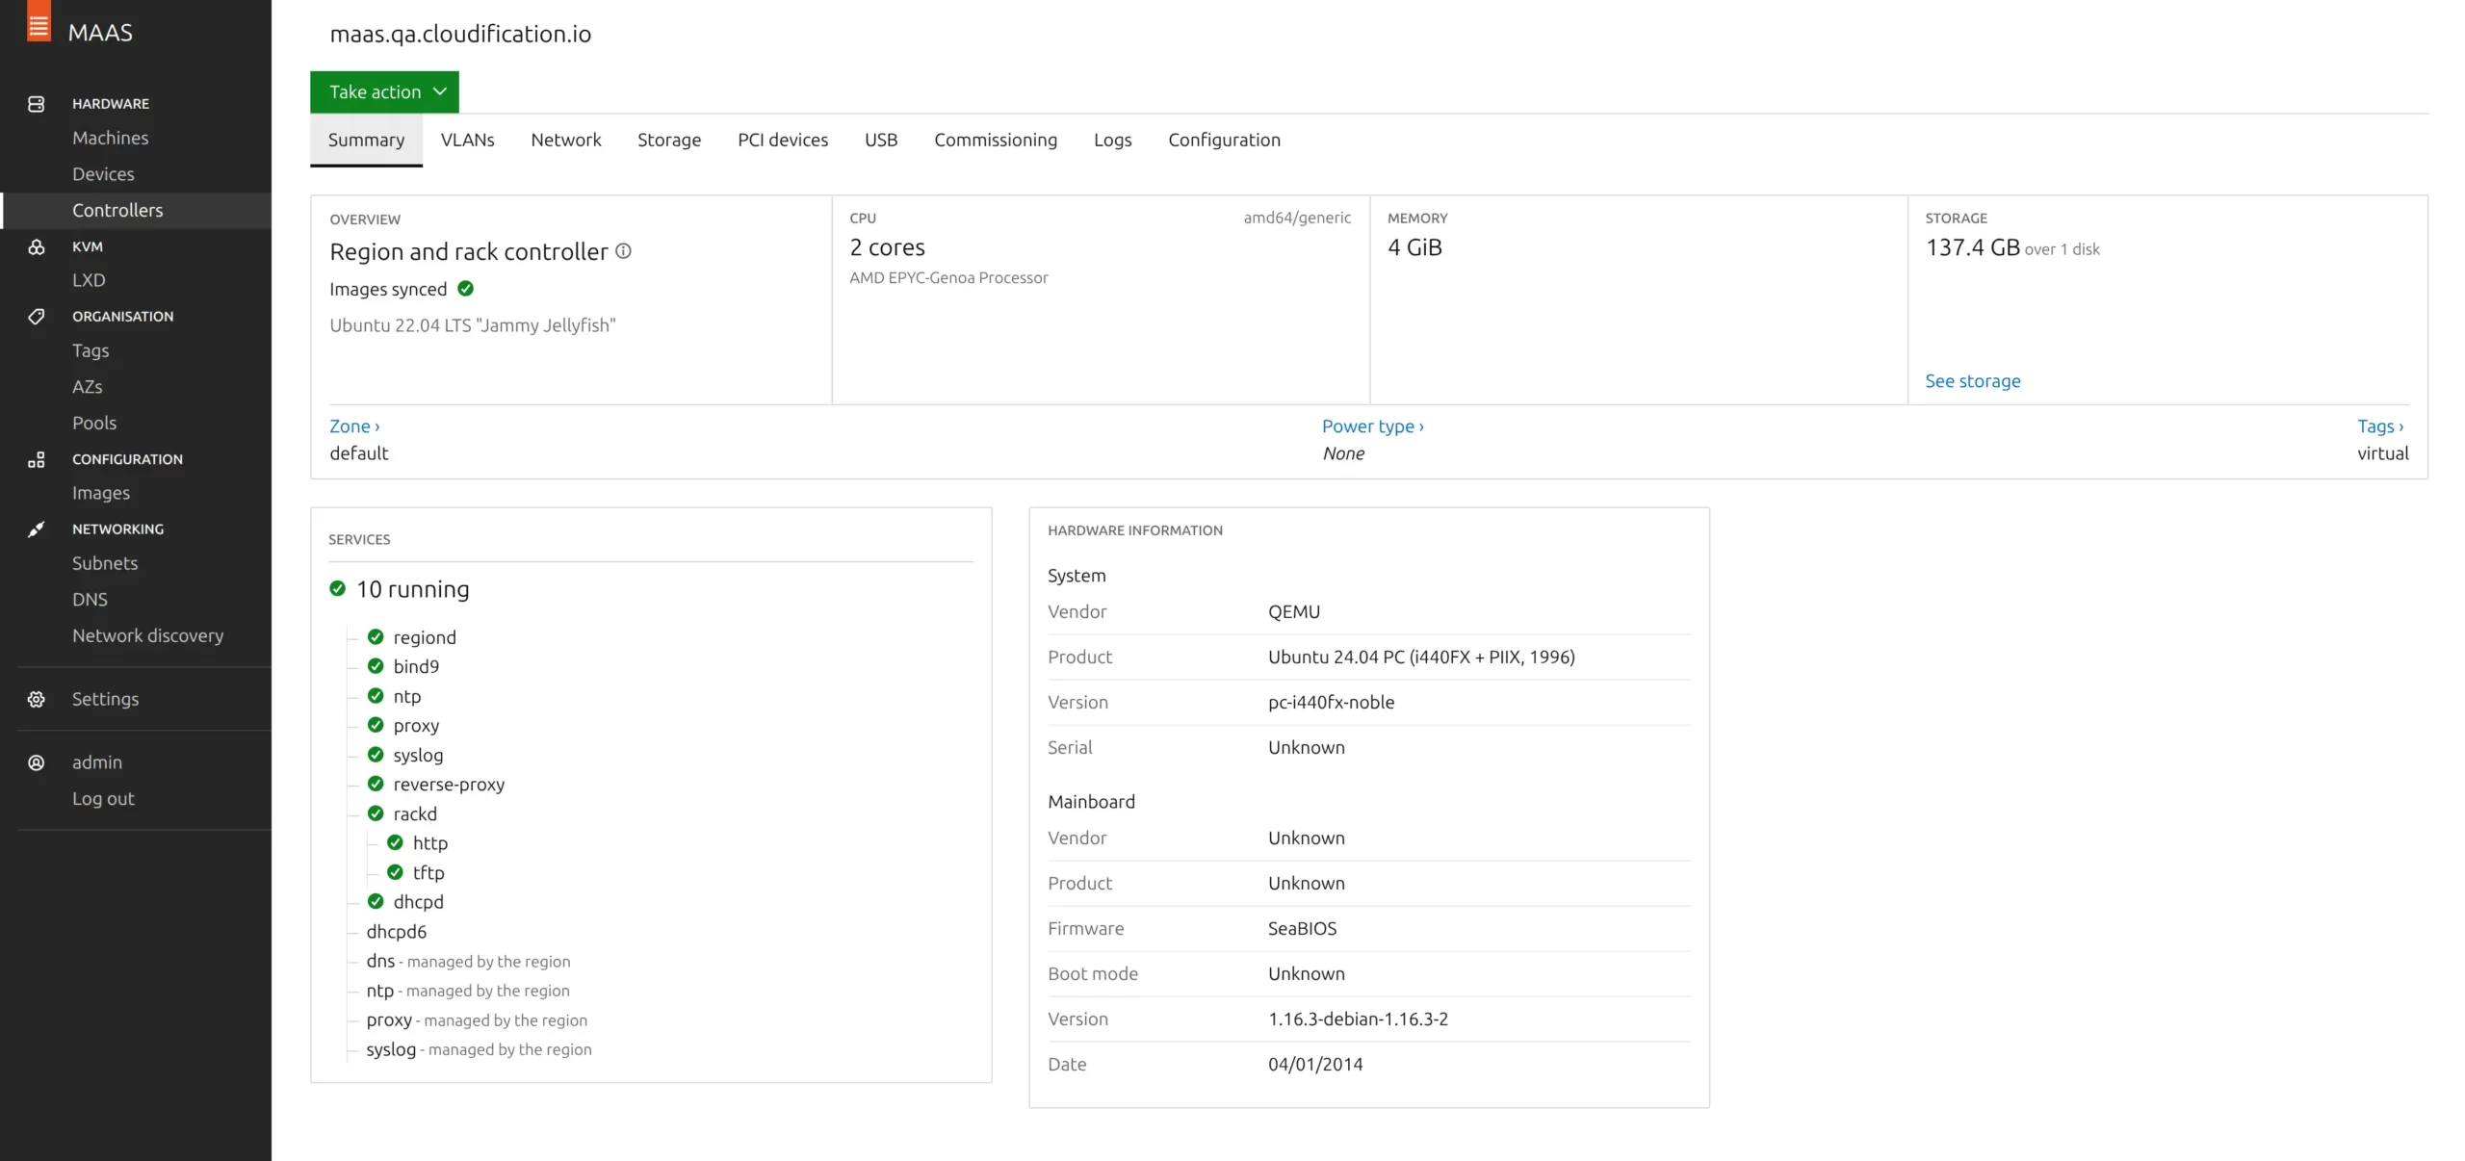Click the Configuration section icon

[x=37, y=460]
